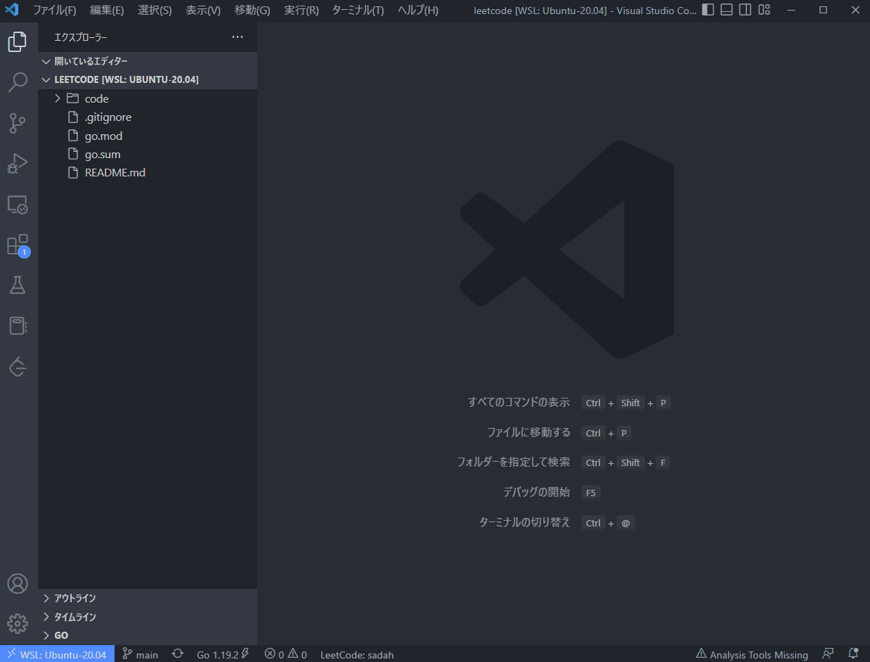Viewport: 870px width, 662px height.
Task: Click the Go 1.19.2 version status item
Action: (223, 654)
